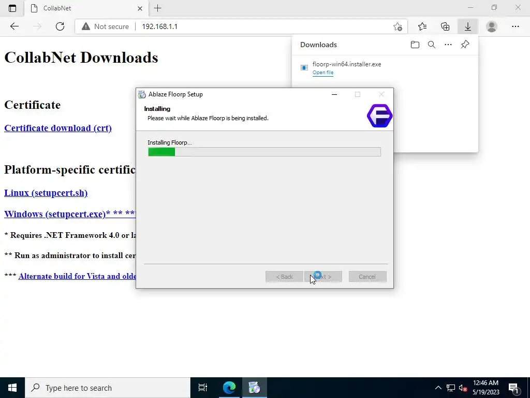The width and height of the screenshot is (530, 398).
Task: Show hidden tray icons chevron
Action: [x=438, y=388]
